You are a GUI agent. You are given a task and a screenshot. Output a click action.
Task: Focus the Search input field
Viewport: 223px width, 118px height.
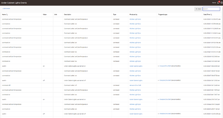211,9
